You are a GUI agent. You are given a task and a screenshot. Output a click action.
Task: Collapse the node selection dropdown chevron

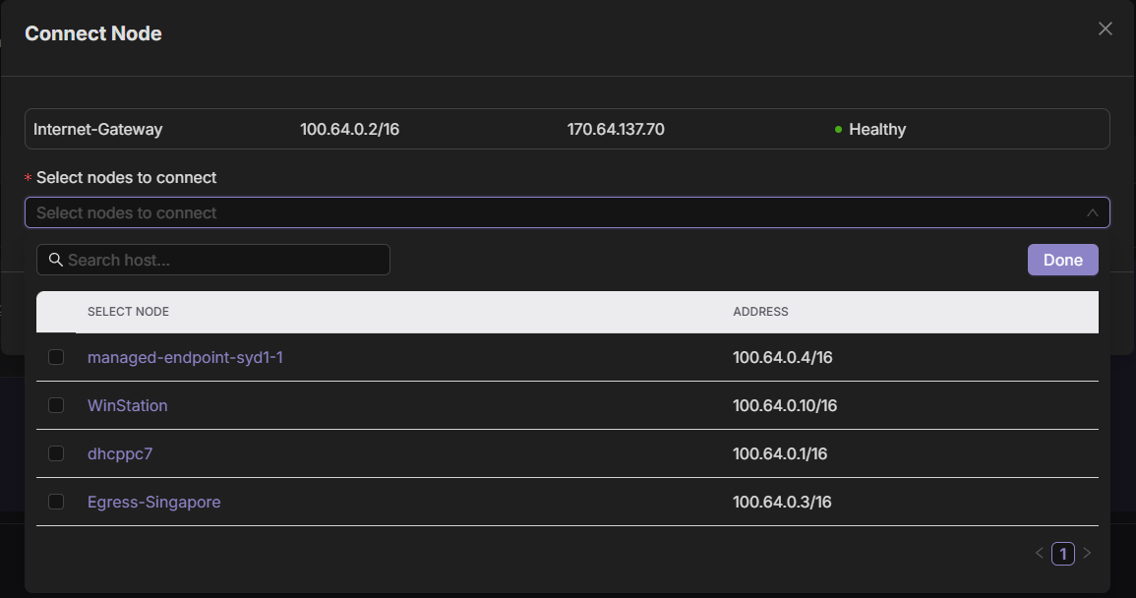click(1092, 212)
